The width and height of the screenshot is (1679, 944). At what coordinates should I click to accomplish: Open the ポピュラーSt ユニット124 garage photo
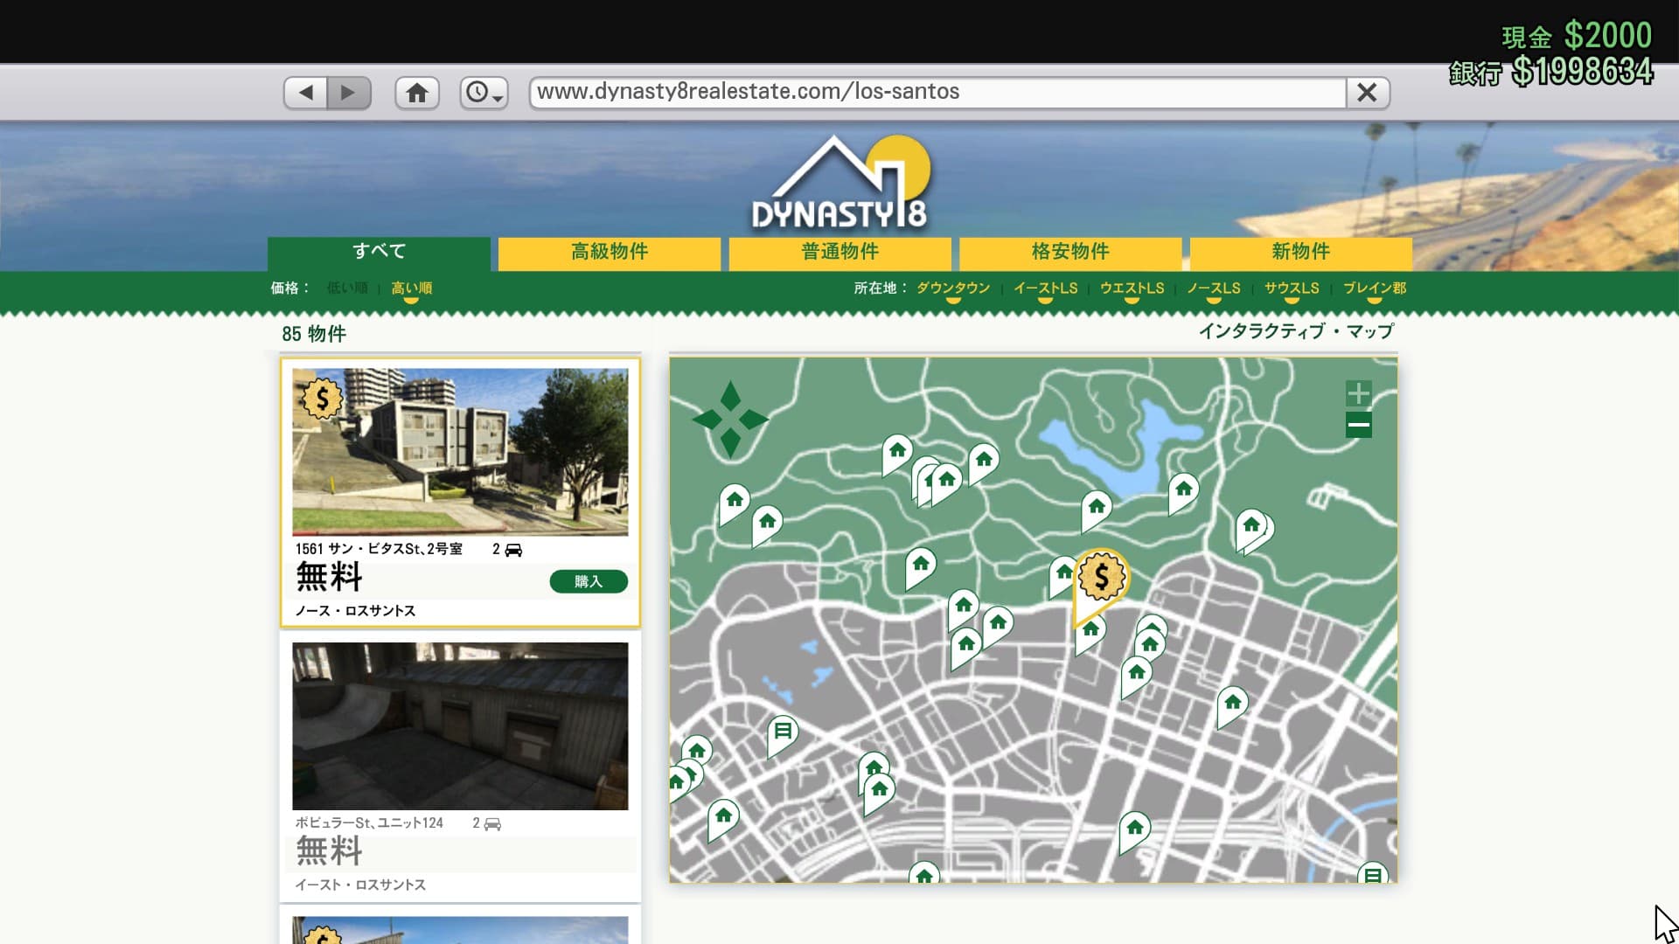pos(460,726)
